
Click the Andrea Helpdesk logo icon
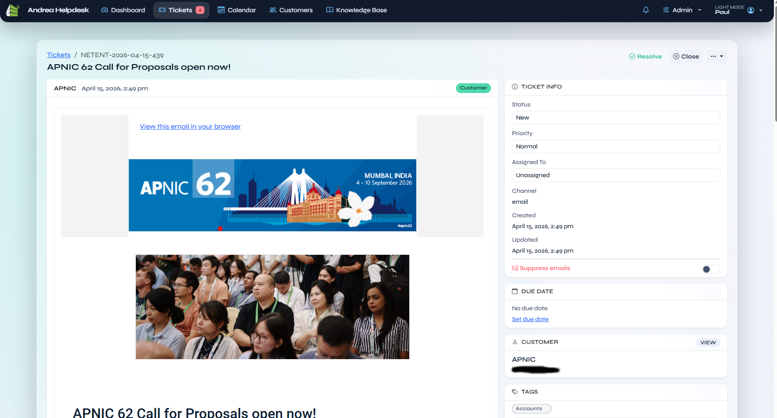pos(13,10)
